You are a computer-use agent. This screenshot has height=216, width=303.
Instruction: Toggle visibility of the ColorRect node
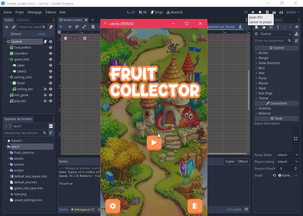(x=50, y=53)
